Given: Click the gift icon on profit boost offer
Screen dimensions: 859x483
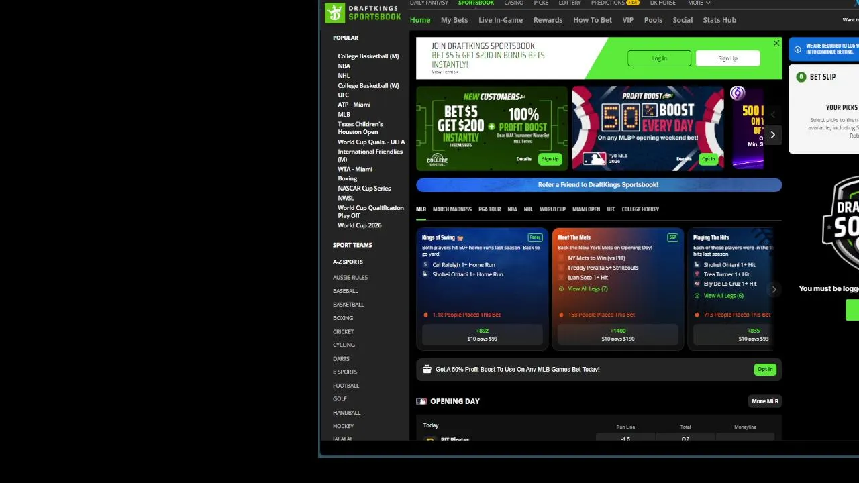Looking at the screenshot, I should tap(427, 369).
